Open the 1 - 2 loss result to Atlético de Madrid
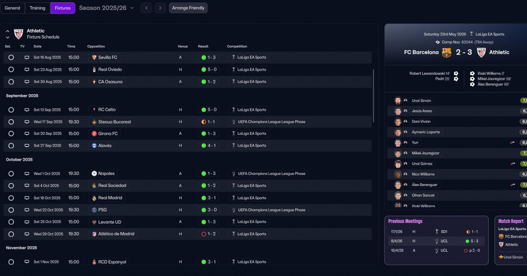This screenshot has height=276, width=527. (x=209, y=234)
